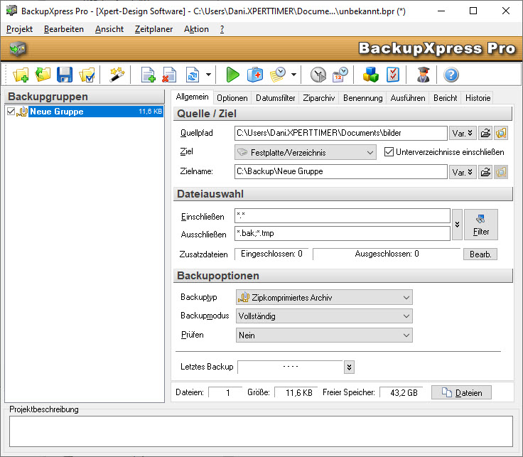
Task: Start backup with green play button
Action: [x=232, y=75]
